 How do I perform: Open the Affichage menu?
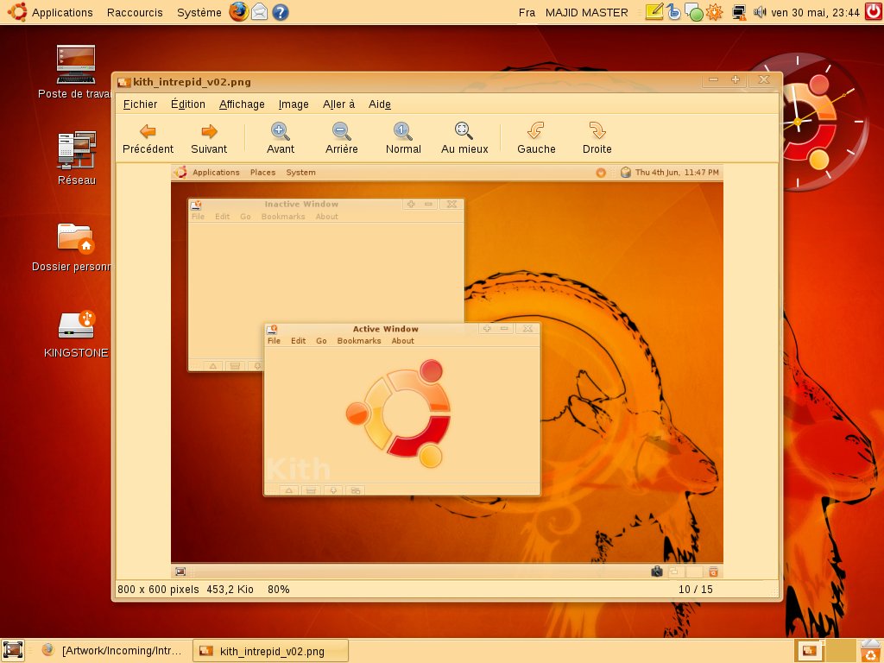[242, 104]
